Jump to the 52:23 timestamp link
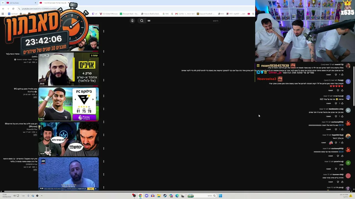Viewport: 355px width, 199px height. pyautogui.click(x=341, y=152)
